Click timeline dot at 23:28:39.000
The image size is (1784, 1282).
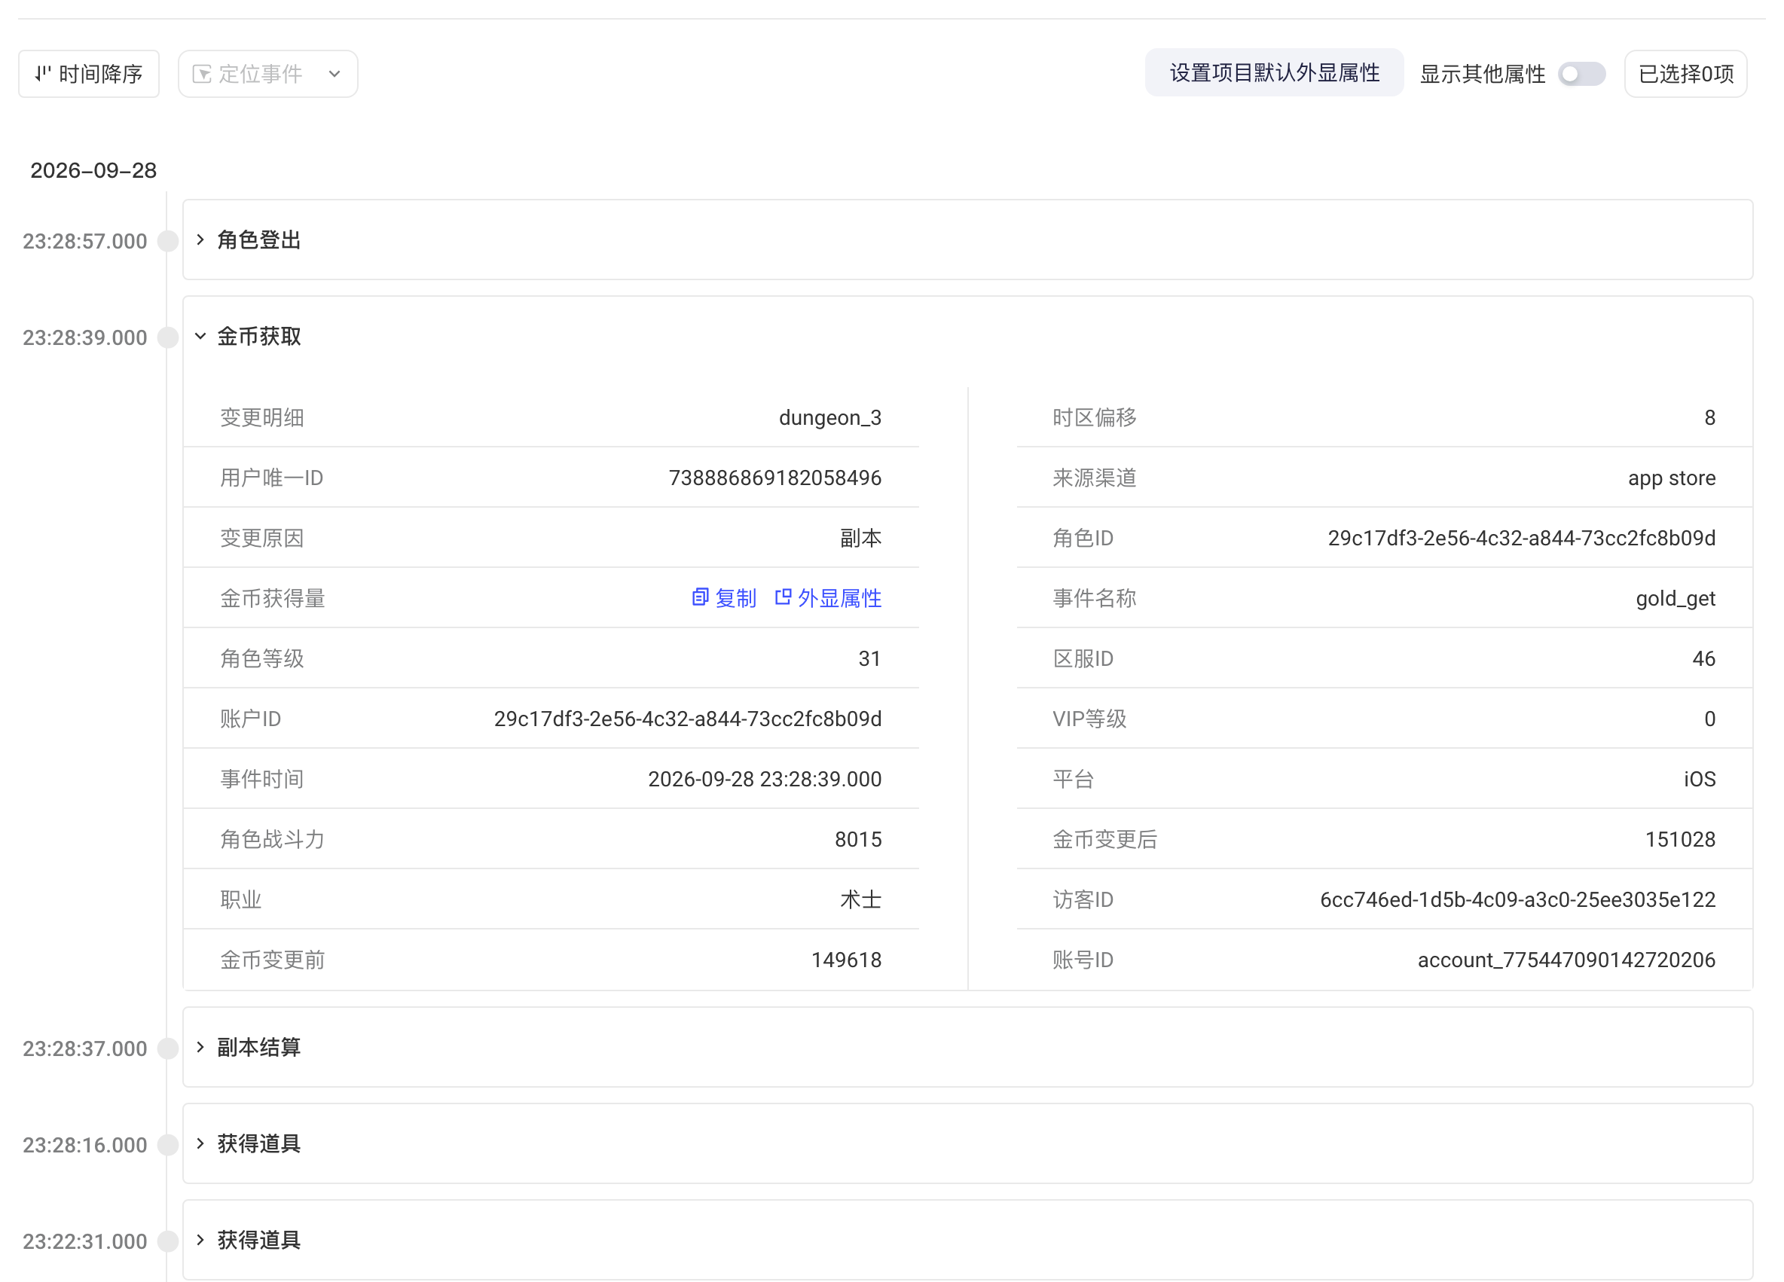167,337
